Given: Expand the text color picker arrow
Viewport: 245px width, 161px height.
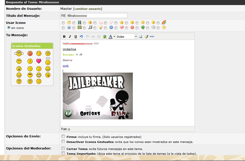Looking at the screenshot, I should click(114, 37).
